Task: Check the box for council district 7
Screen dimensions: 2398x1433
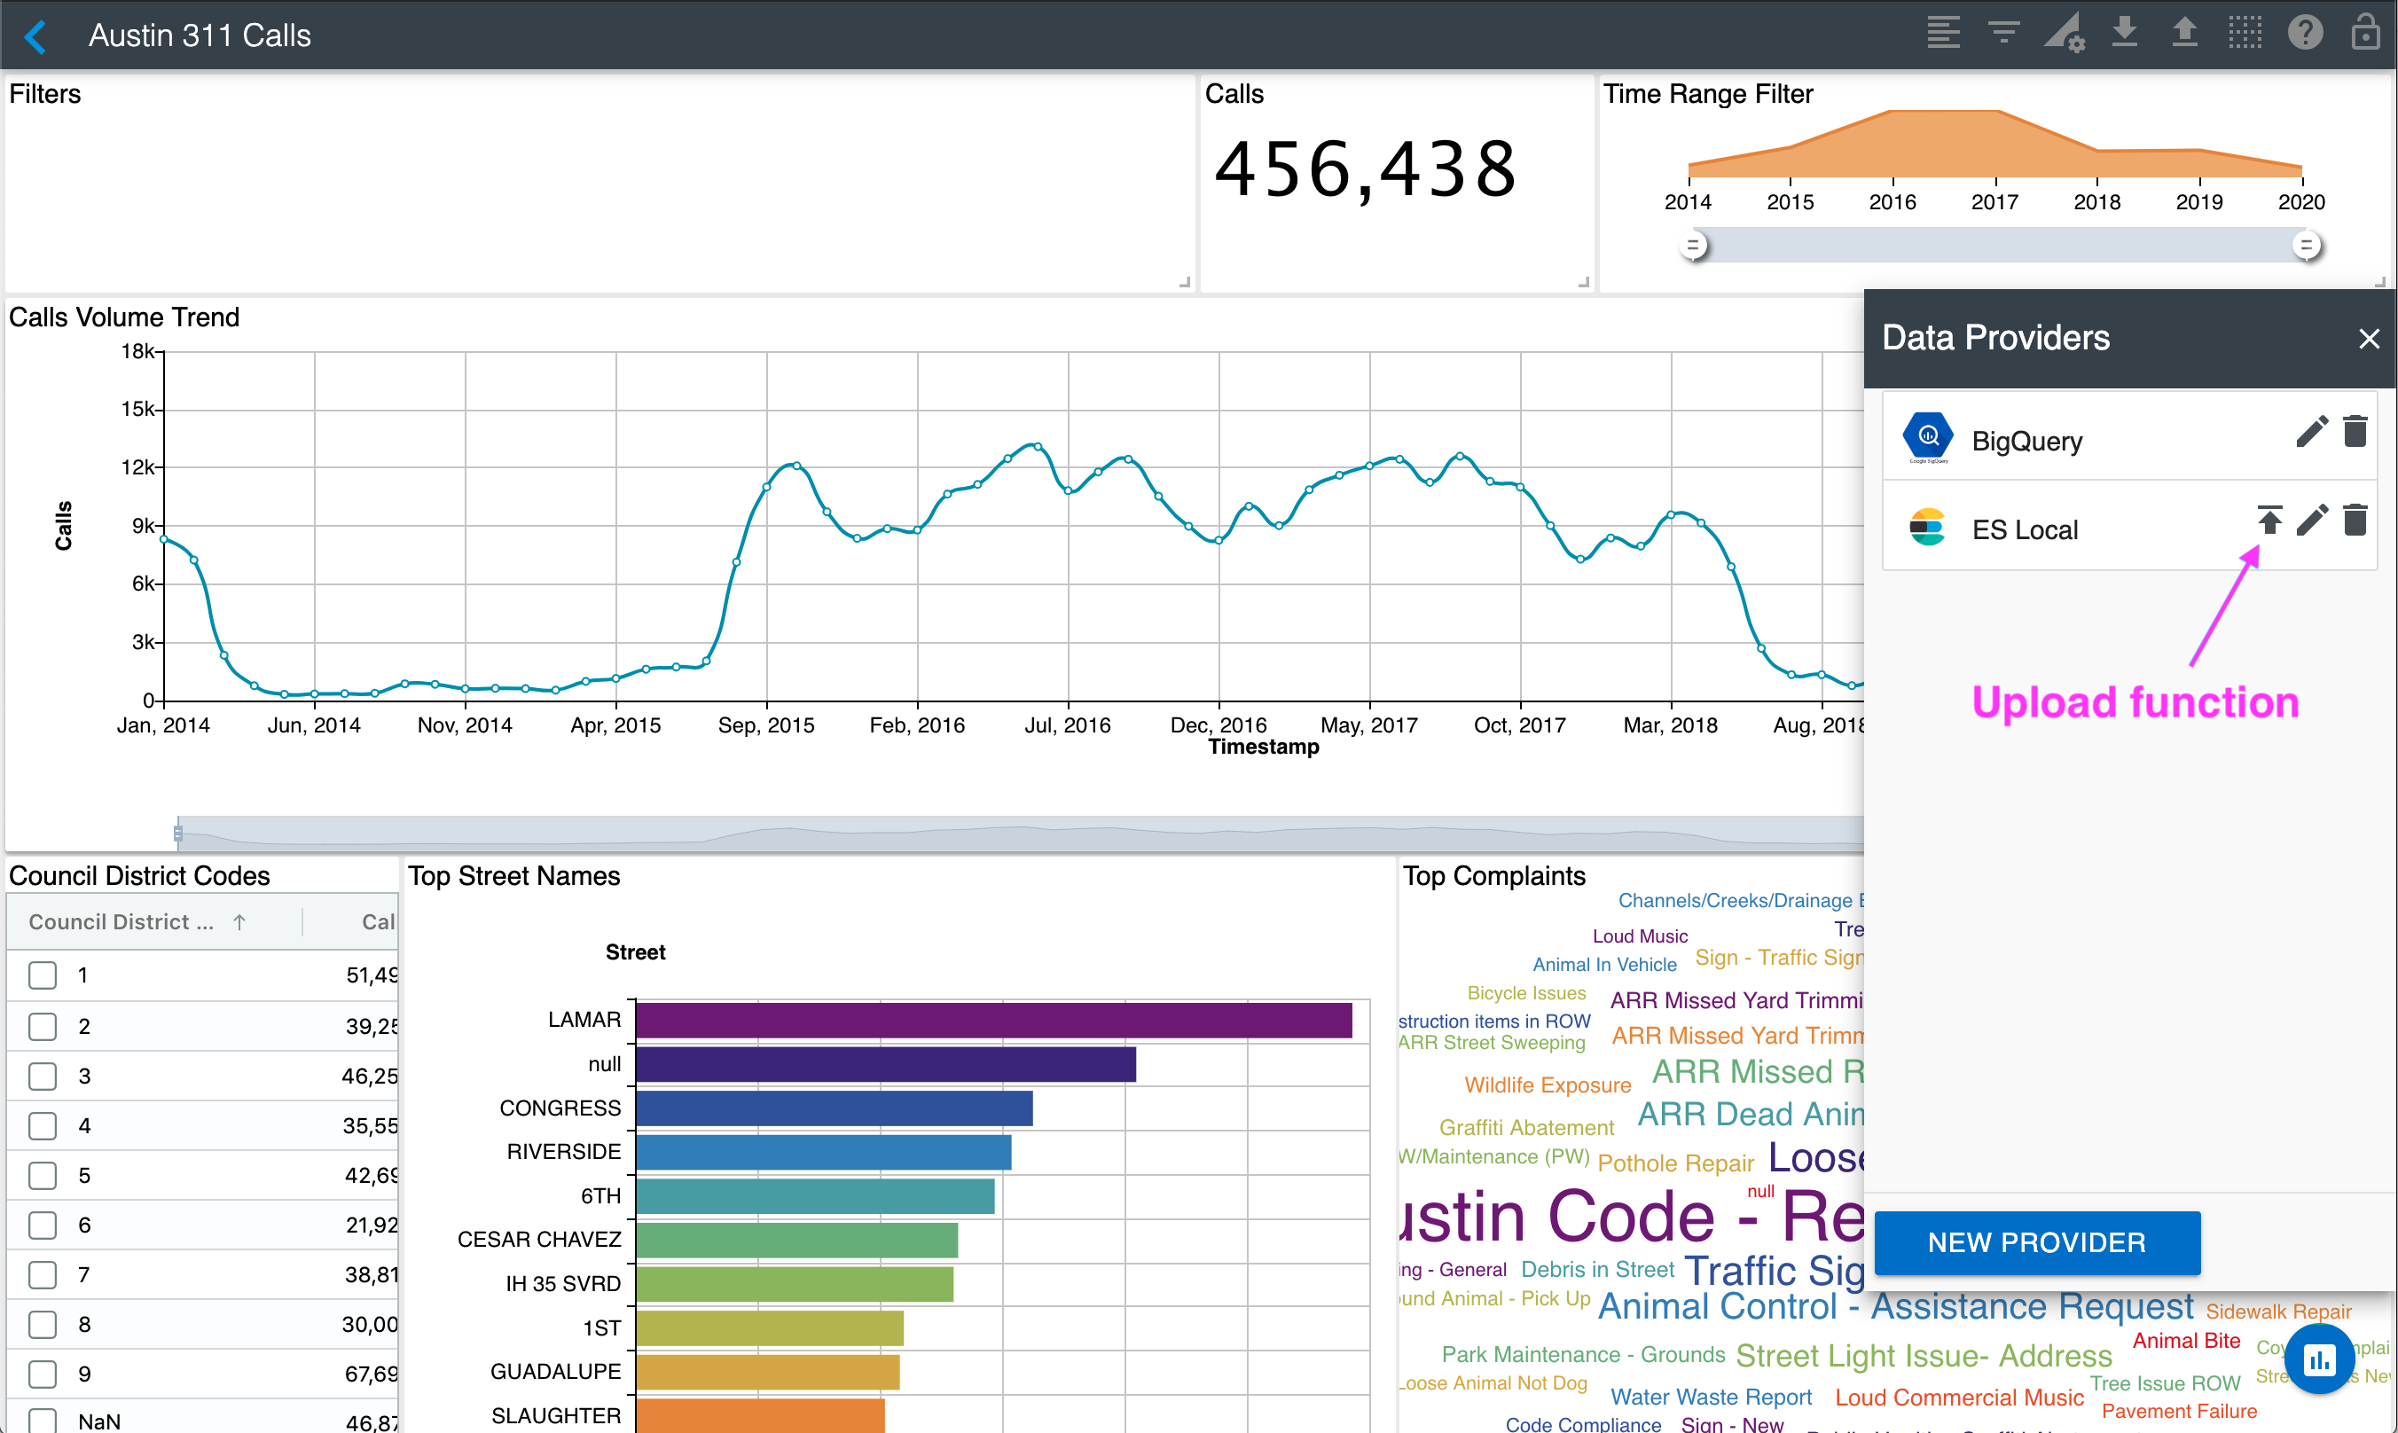Action: pyautogui.click(x=43, y=1274)
